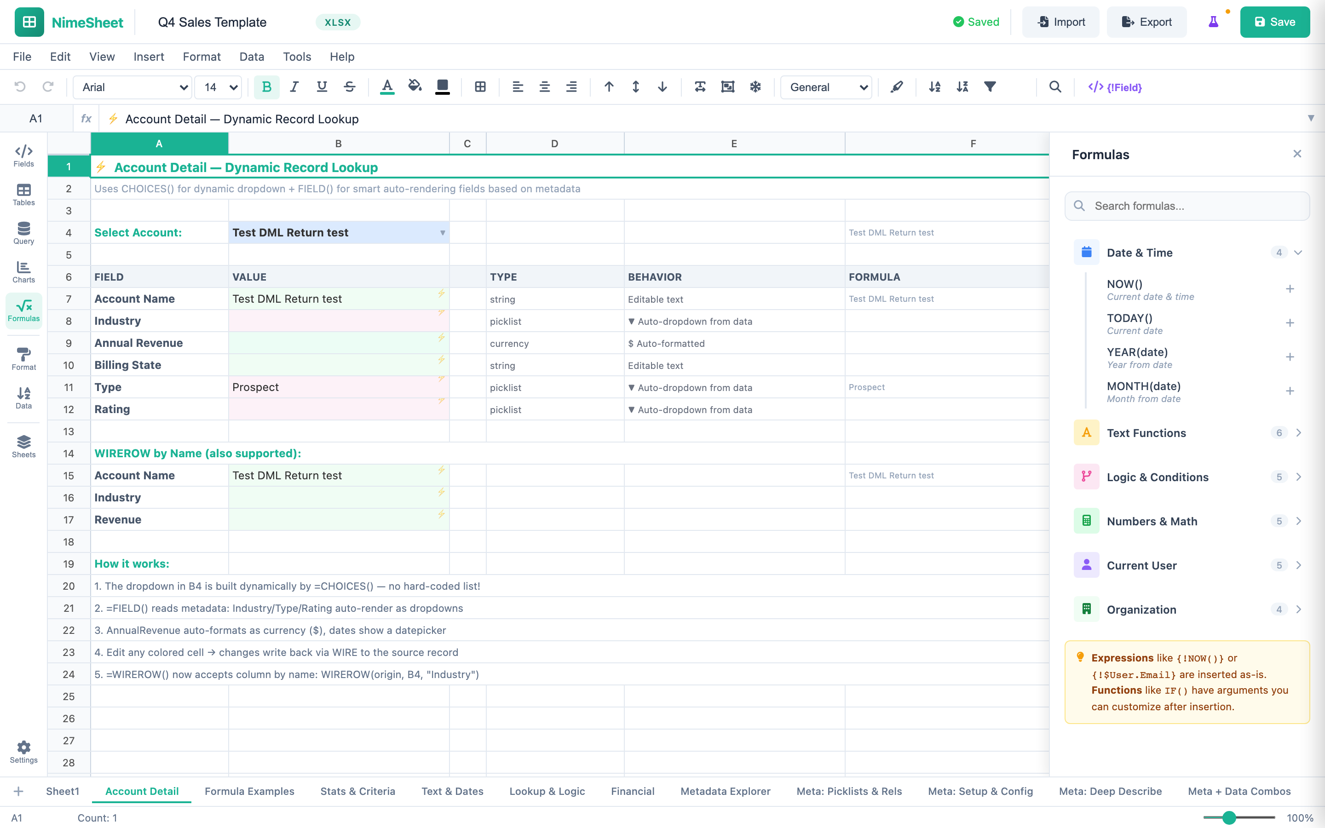Screen dimensions: 1325x828
Task: Toggle bold formatting off for cell A1
Action: (x=267, y=86)
